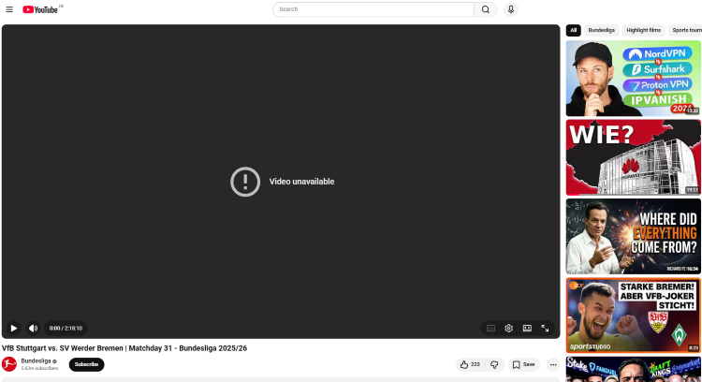Open the Bundesliga channel name link
Screen dimensions: 702x382
point(36,361)
